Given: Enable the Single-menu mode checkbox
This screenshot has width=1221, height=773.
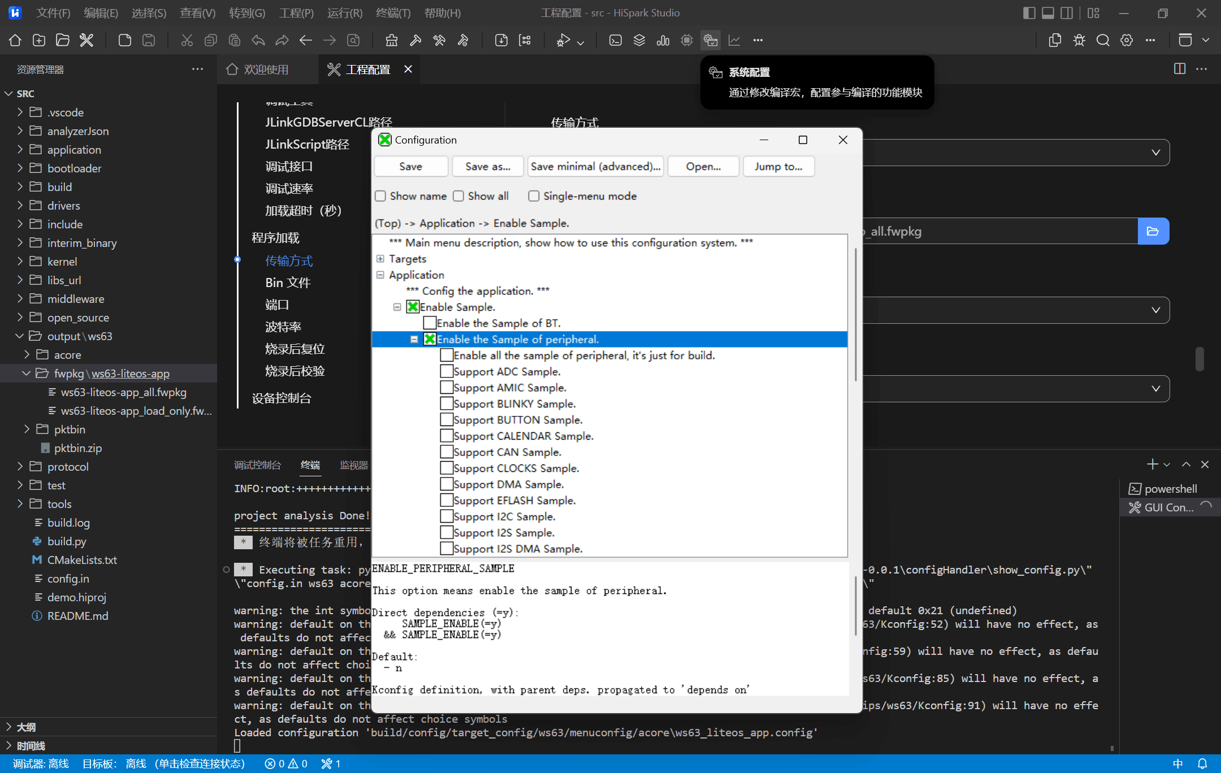Looking at the screenshot, I should (534, 196).
